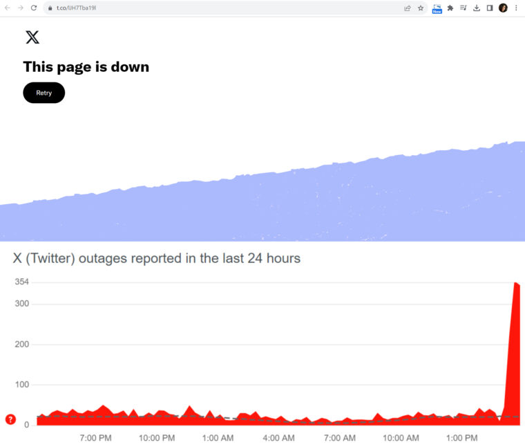Click the X logo
The width and height of the screenshot is (525, 447).
[32, 37]
